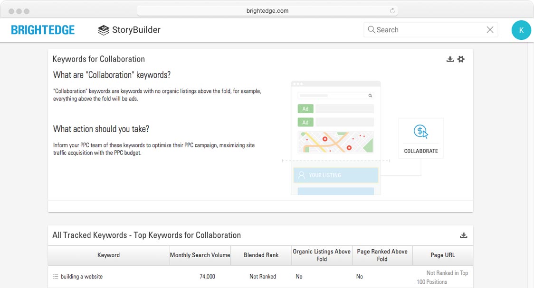534x288 pixels.
Task: Open the K user avatar menu
Action: [521, 30]
